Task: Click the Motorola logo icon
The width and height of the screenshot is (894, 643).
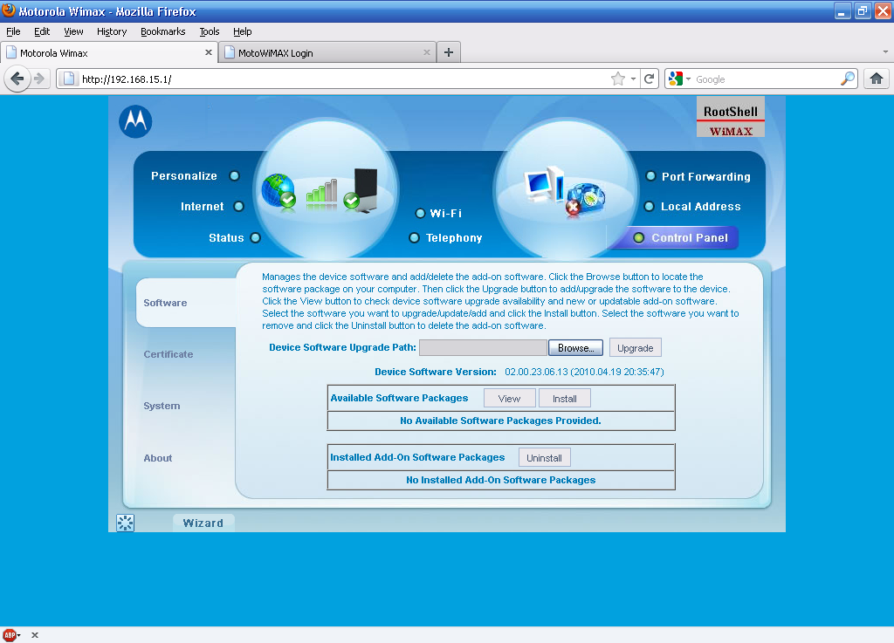Action: click(x=135, y=121)
